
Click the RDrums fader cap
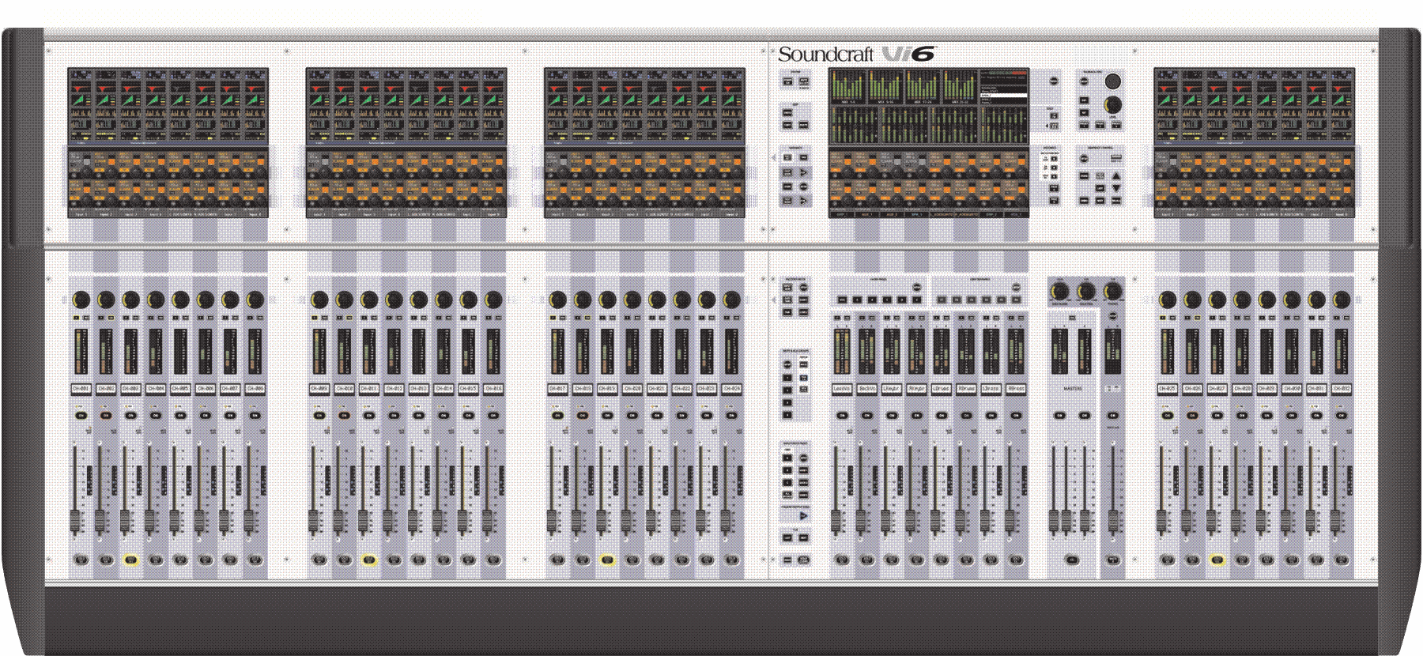(961, 521)
